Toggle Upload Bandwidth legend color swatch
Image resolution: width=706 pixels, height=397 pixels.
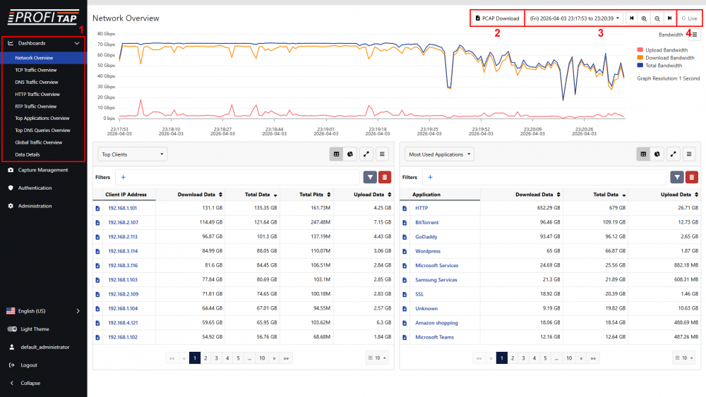(x=640, y=50)
